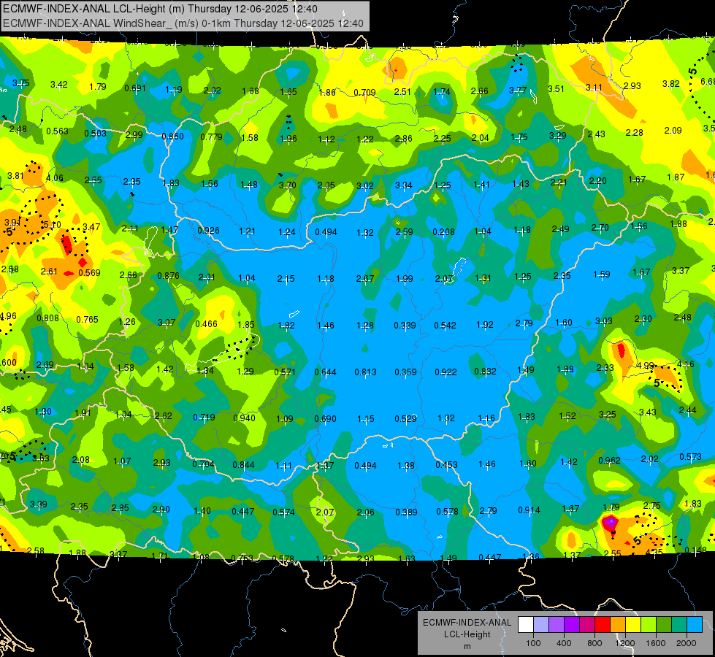Screen dimensions: 715x657
Task: Click the legend tick label 800
Action: [x=594, y=643]
